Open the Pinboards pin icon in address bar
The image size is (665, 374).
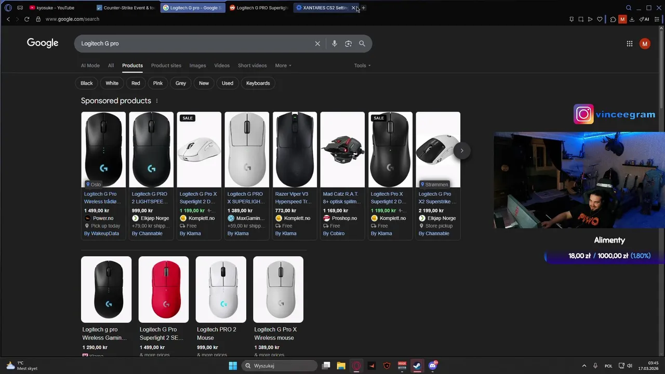click(x=571, y=19)
